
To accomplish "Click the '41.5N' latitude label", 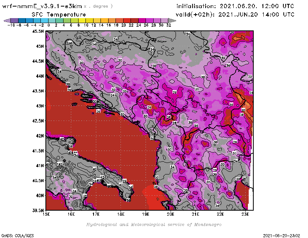I will (38, 151).
